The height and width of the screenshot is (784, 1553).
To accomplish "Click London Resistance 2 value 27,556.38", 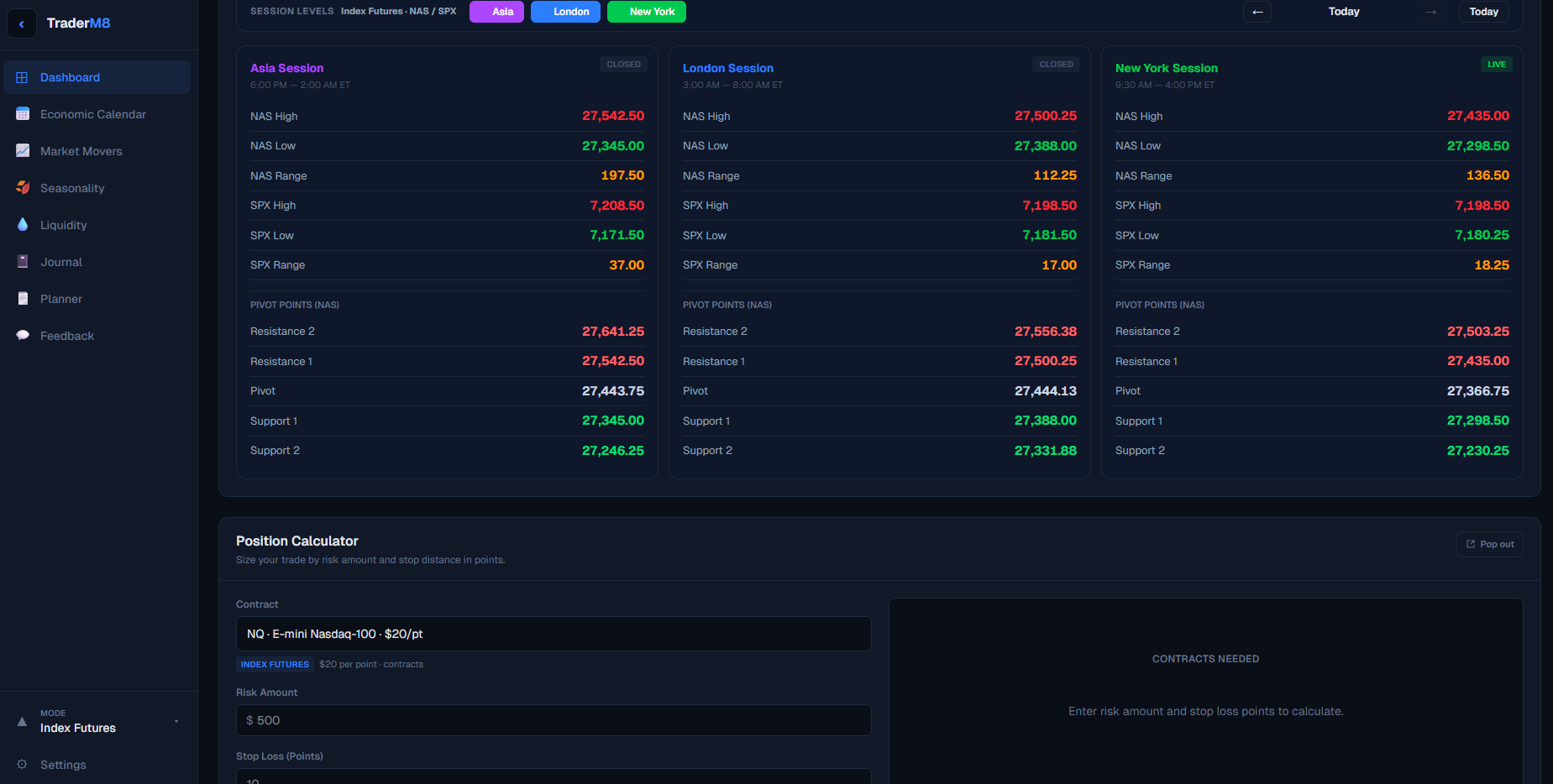I will pyautogui.click(x=1046, y=332).
